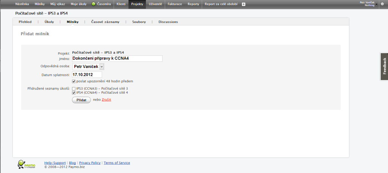This screenshot has width=388, height=173.
Task: Select Projekty in the top navigation
Action: click(137, 4)
